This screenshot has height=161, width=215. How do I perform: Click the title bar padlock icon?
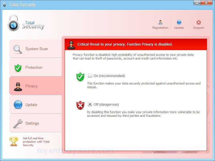point(4,5)
